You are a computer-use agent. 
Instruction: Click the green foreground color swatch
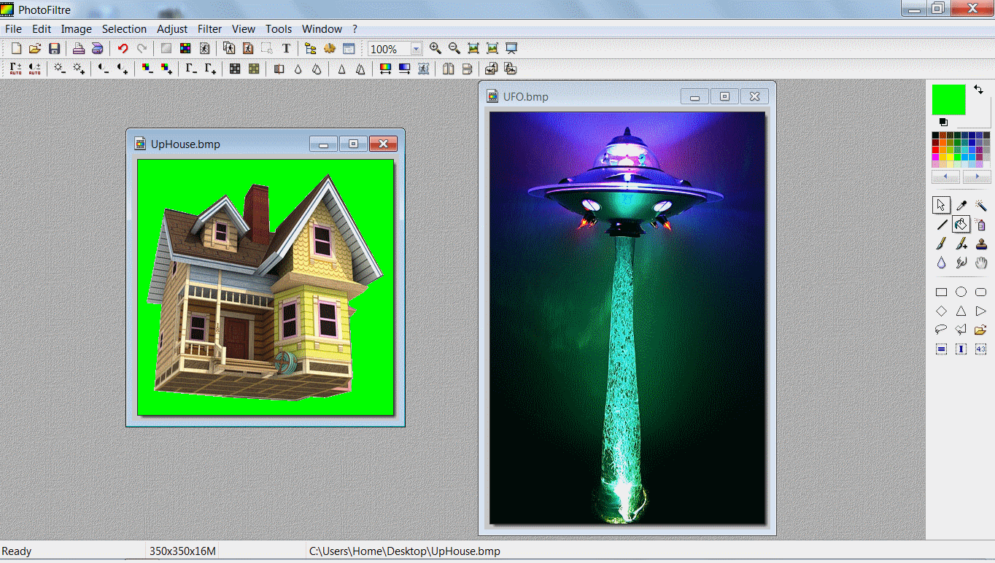click(x=948, y=99)
